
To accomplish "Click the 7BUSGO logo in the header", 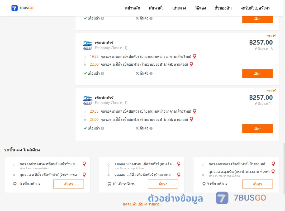I will click(x=22, y=8).
